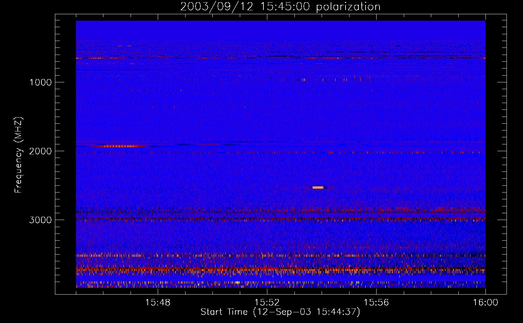Click the "15:48" time tick label

point(158,303)
